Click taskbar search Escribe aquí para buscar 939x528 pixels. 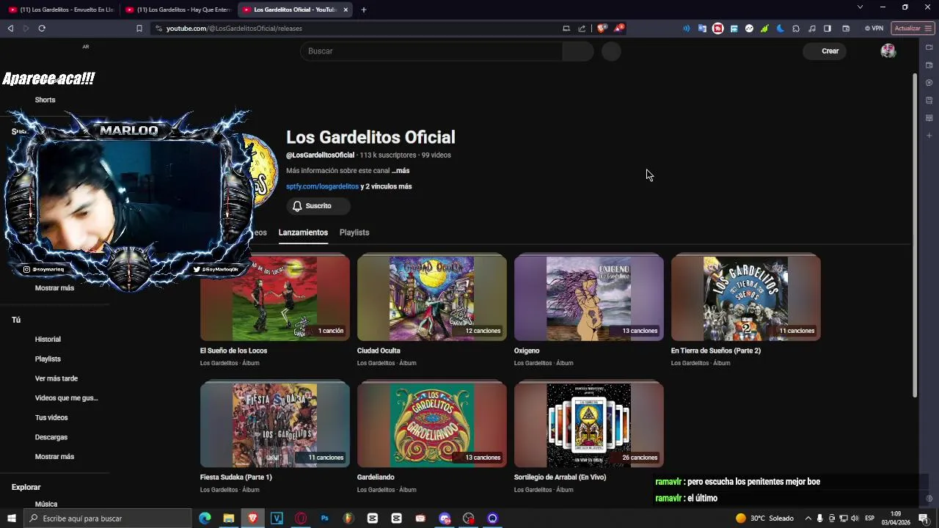(108, 518)
